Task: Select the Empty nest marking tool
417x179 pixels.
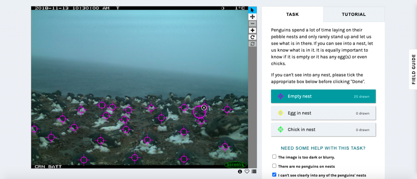Action: [323, 96]
